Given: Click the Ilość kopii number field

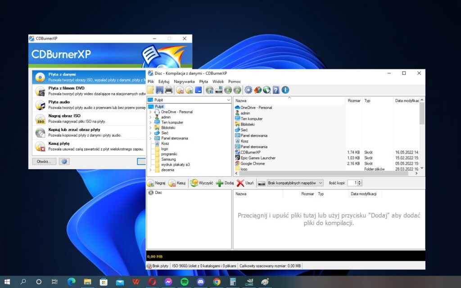Looking at the screenshot, I should point(352,183).
